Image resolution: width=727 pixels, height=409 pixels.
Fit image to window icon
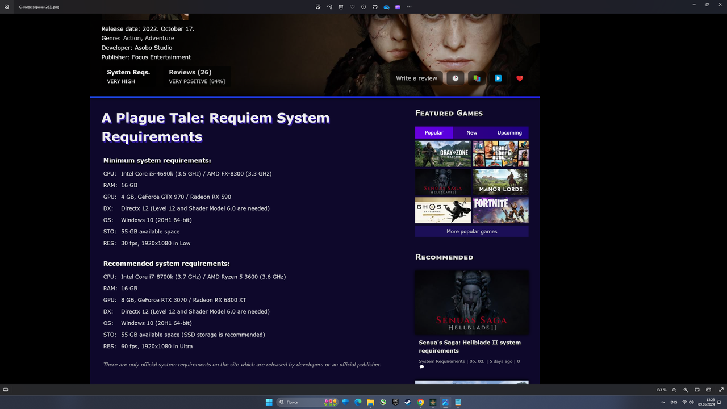pos(697,390)
